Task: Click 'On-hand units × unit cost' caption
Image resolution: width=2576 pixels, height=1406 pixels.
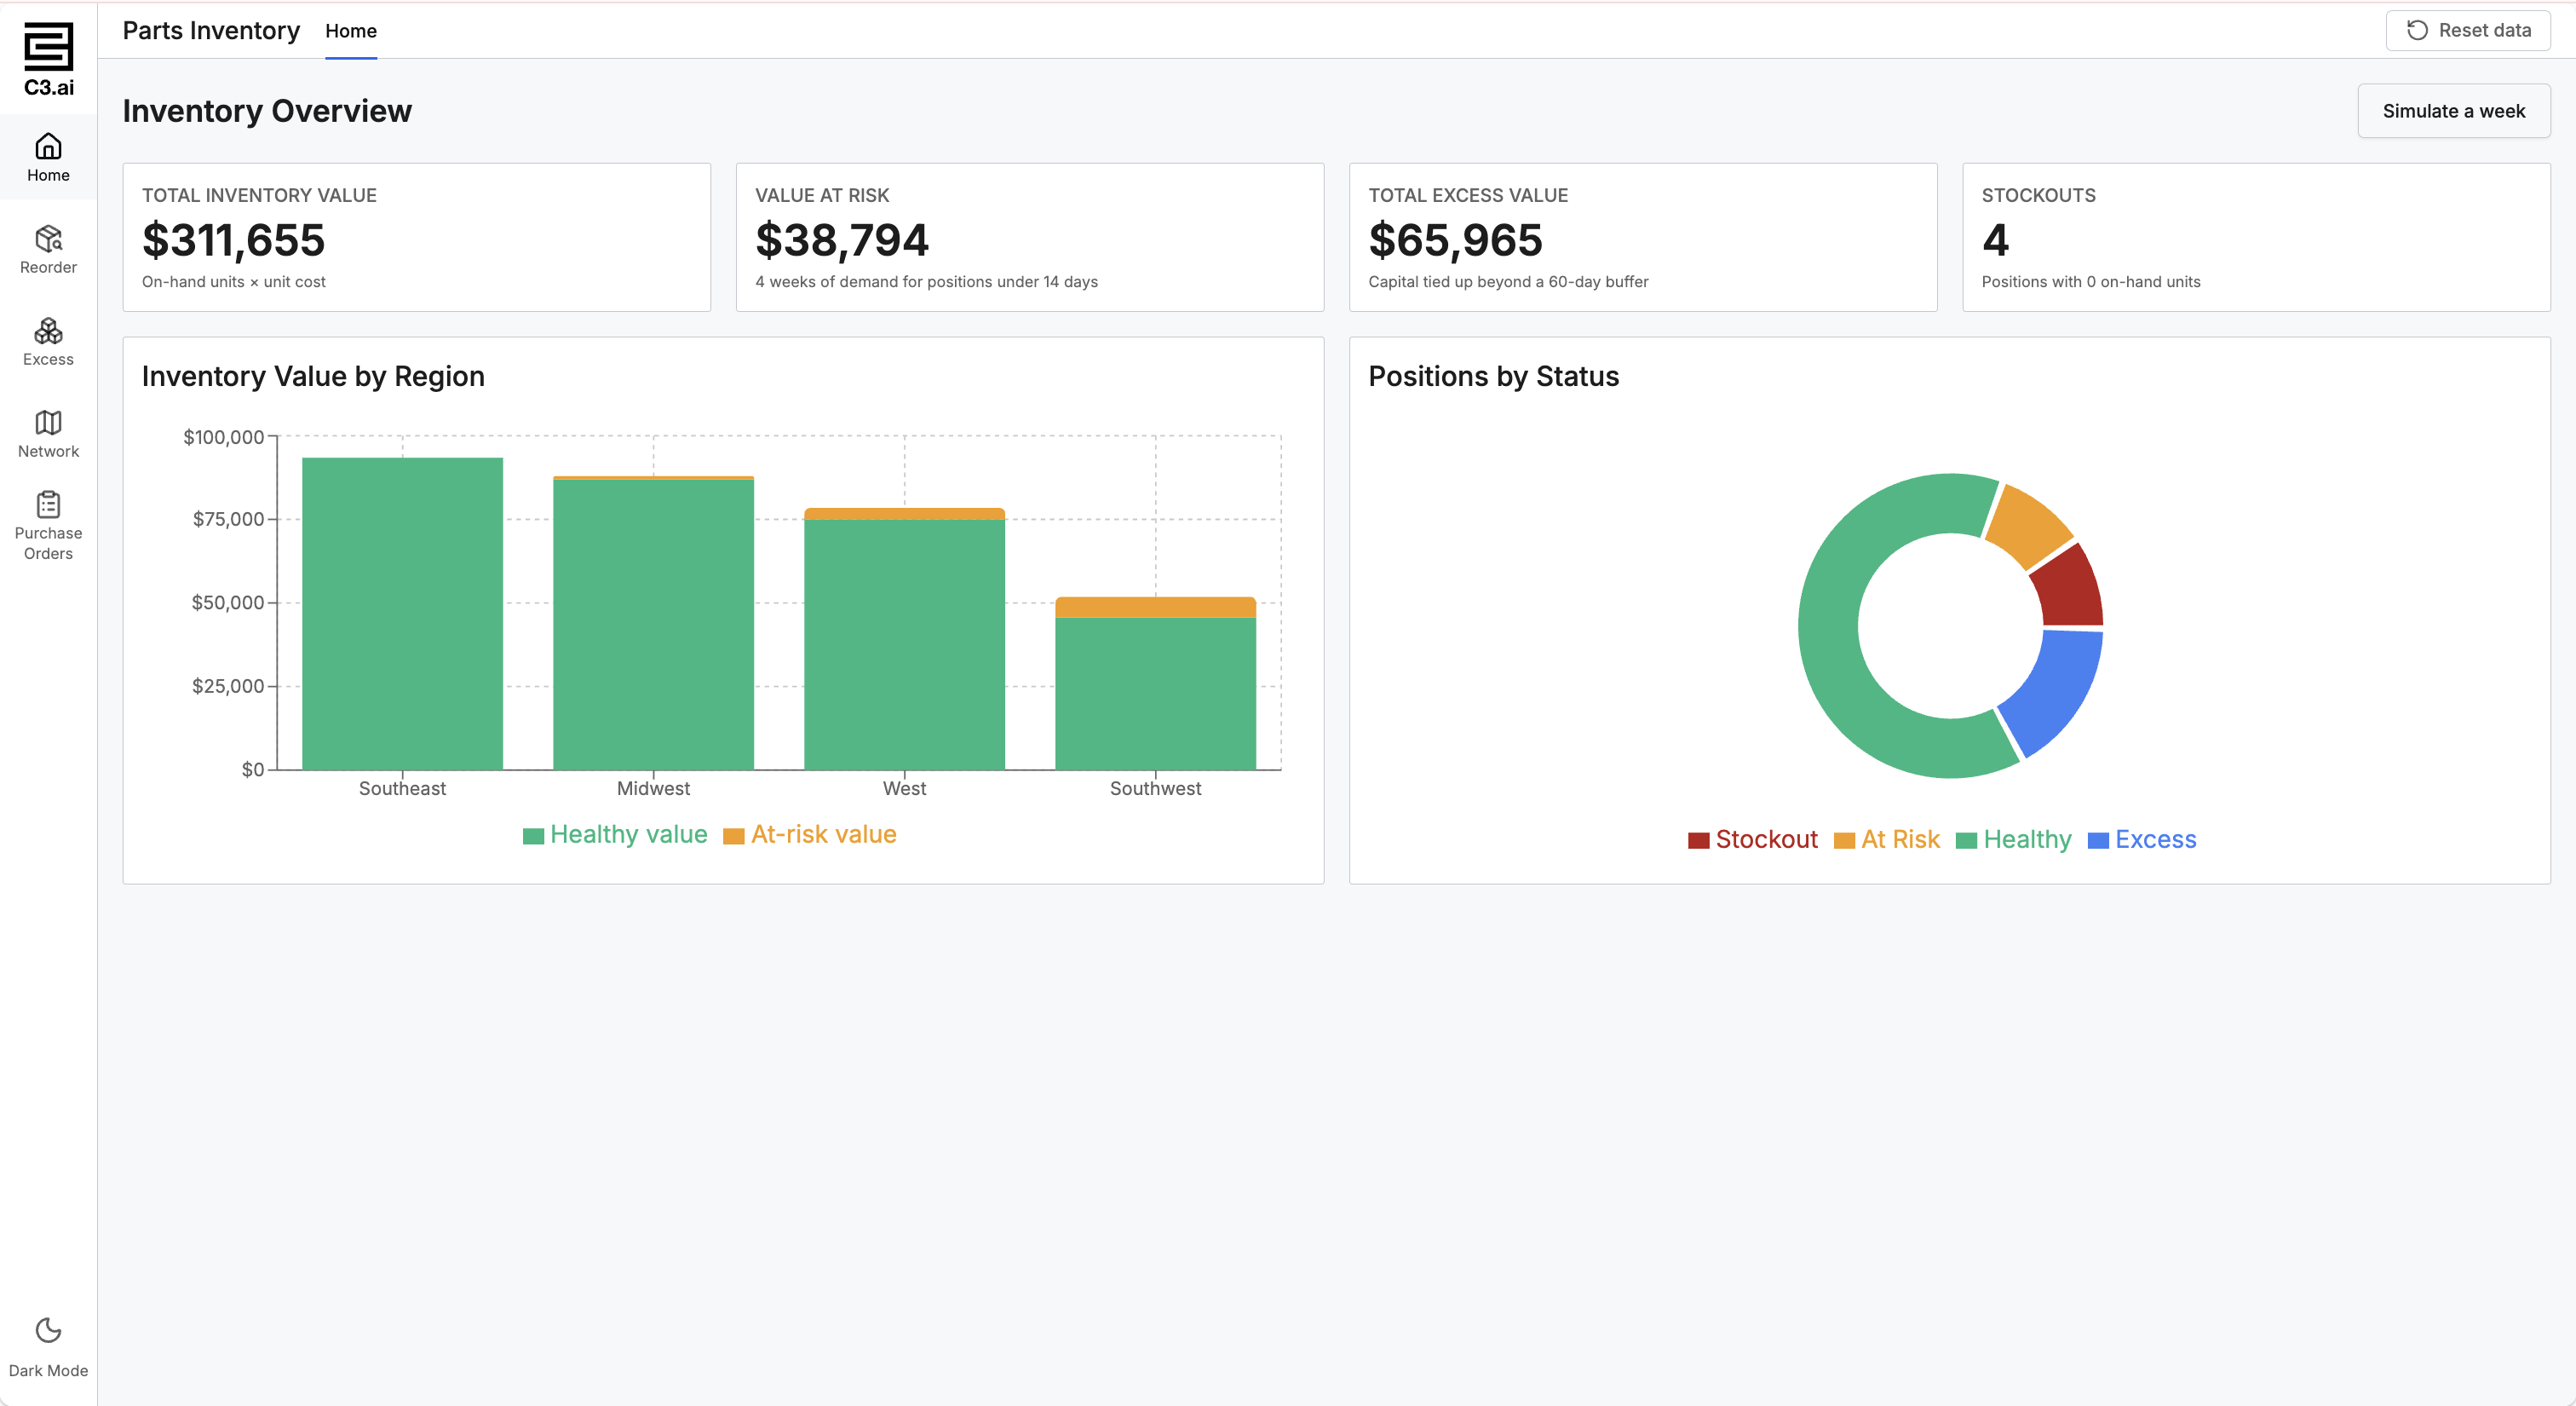Action: click(234, 282)
